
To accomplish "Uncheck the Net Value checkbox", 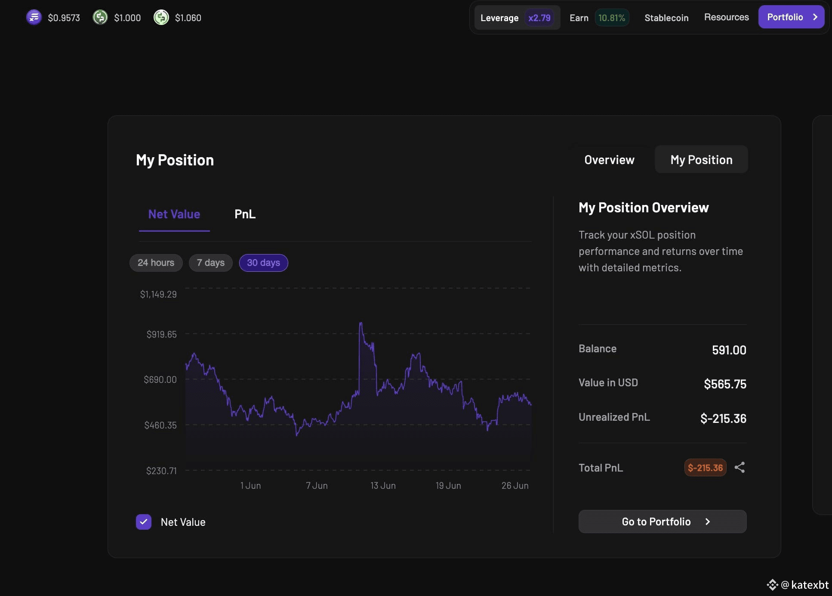I will tap(144, 522).
